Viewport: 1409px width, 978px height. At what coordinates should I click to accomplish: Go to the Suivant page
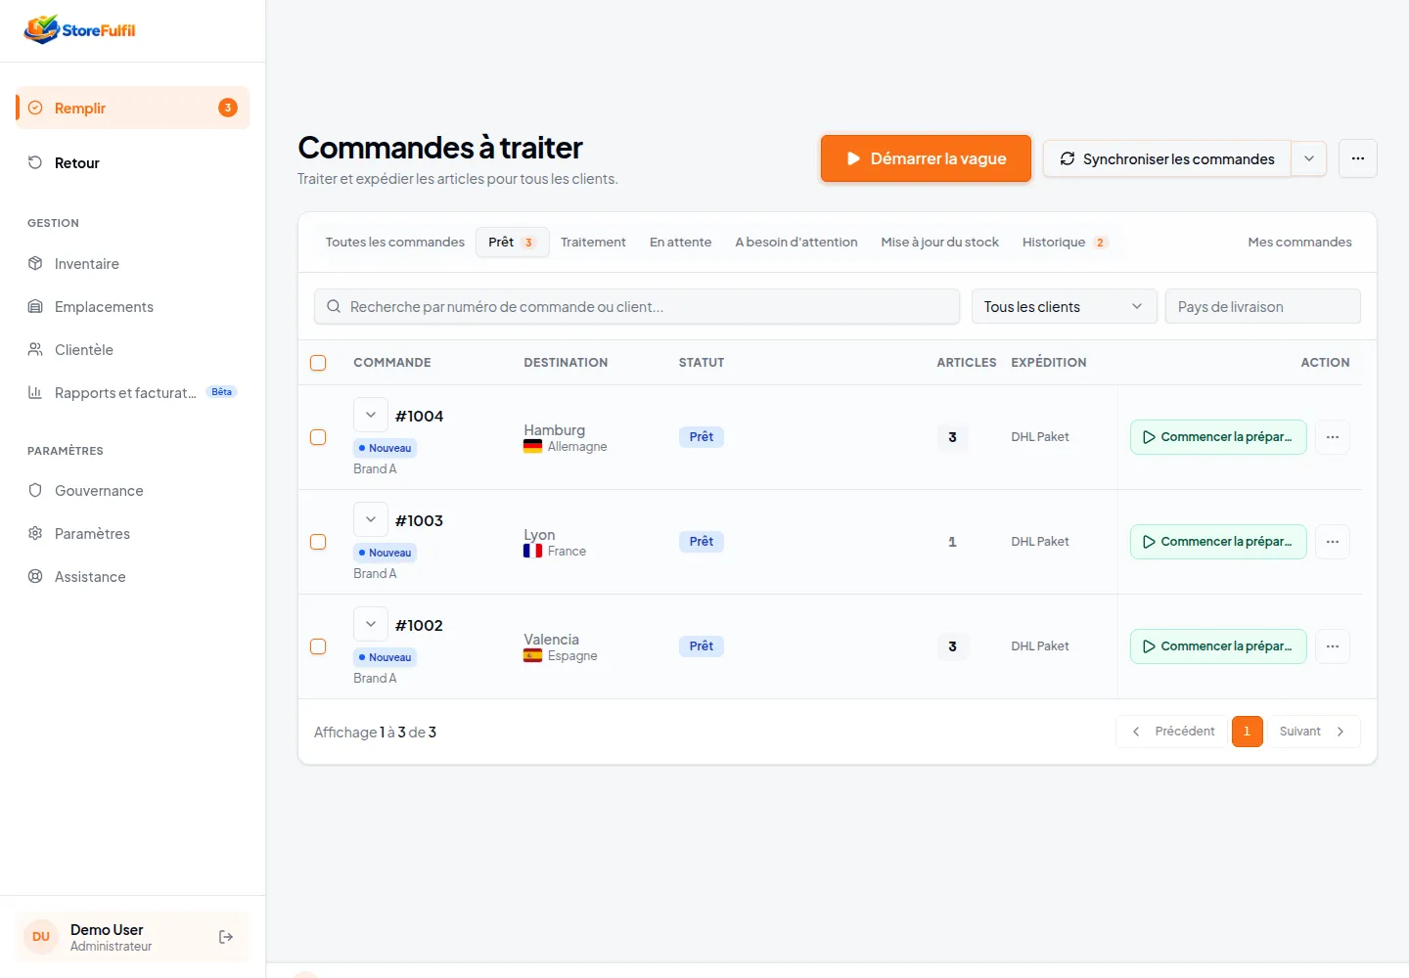pos(1312,732)
